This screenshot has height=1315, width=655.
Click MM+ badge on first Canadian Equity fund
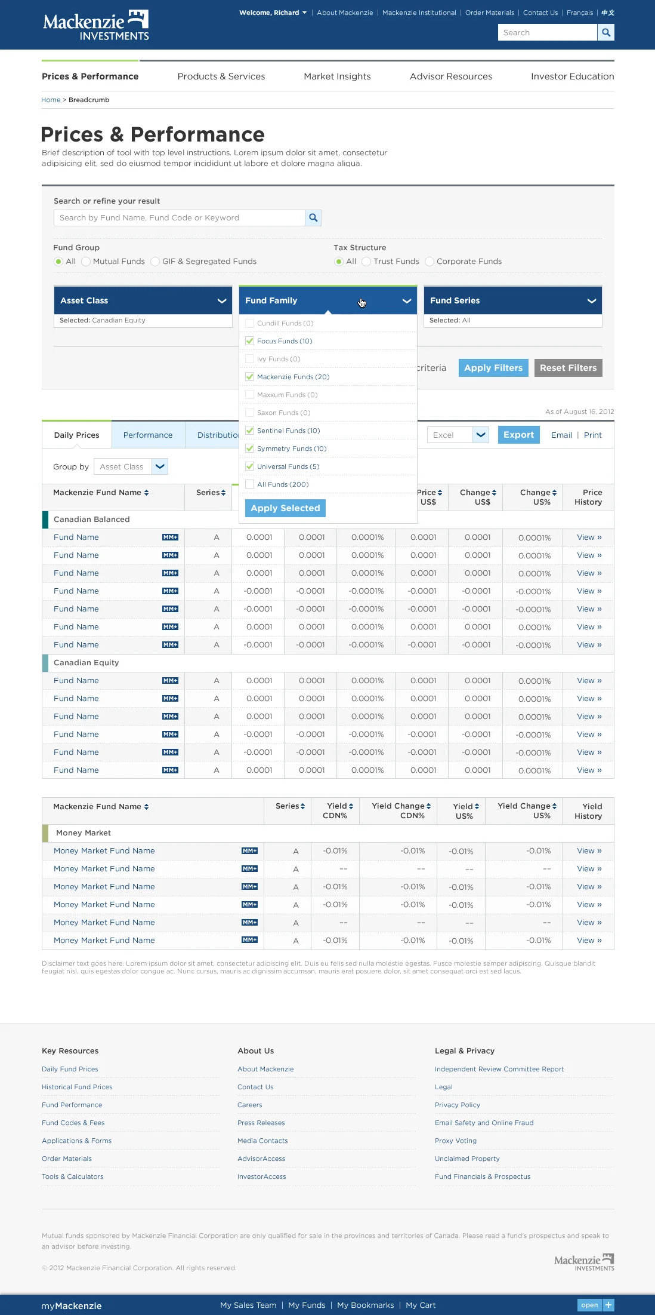[x=171, y=681]
